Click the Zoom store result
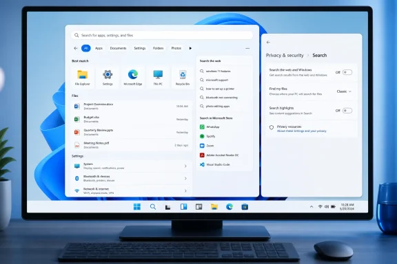 207,146
